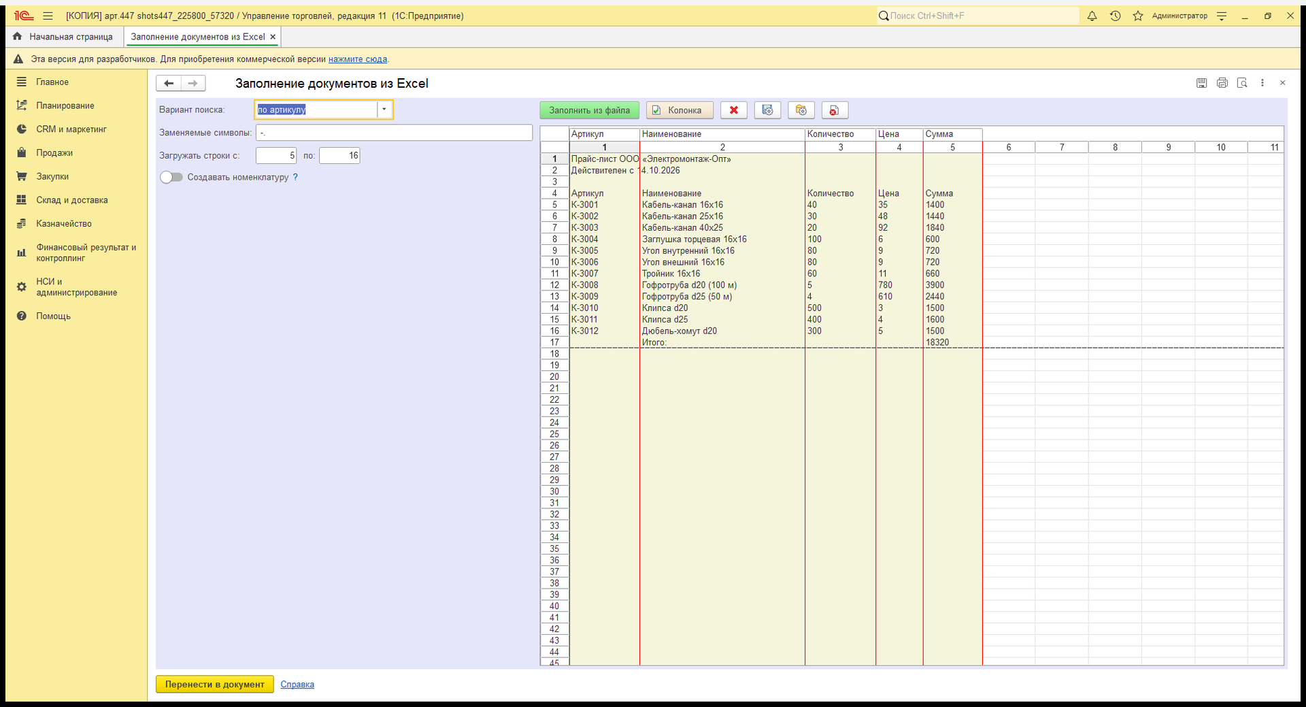The image size is (1306, 707).
Task: Open the history clock icon
Action: [x=1115, y=16]
